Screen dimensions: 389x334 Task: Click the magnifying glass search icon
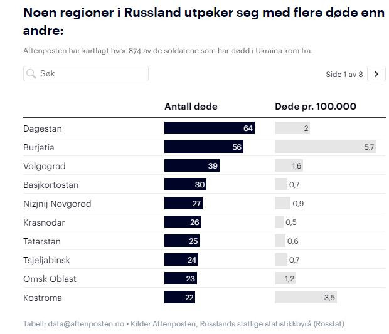pyautogui.click(x=31, y=74)
